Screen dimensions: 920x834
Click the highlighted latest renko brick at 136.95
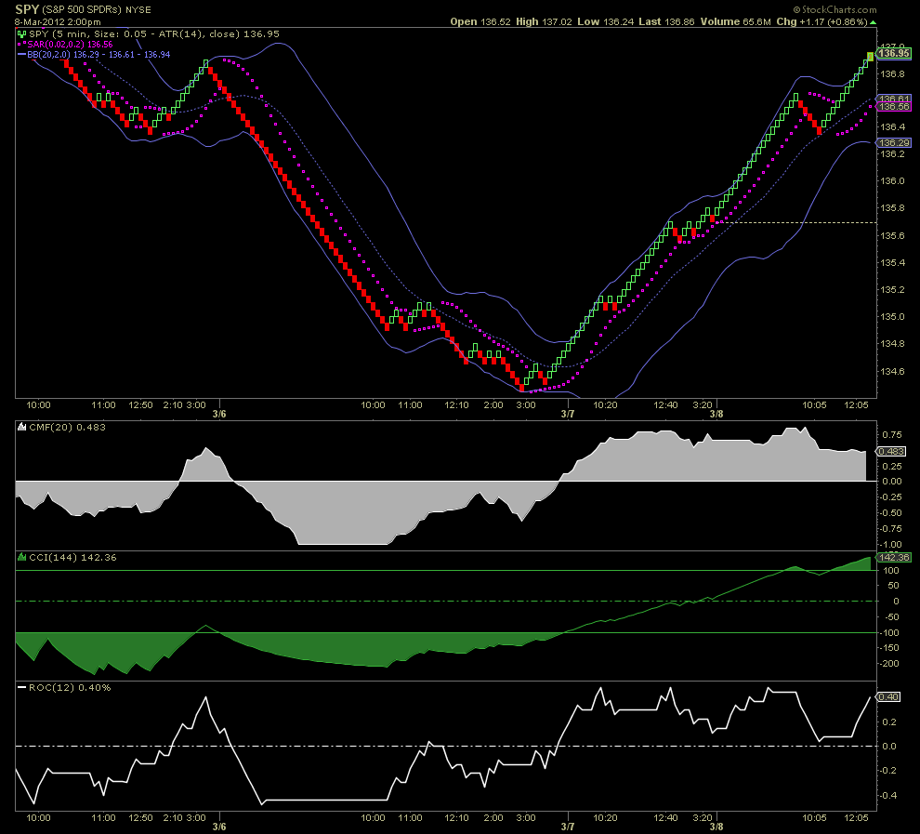(870, 57)
